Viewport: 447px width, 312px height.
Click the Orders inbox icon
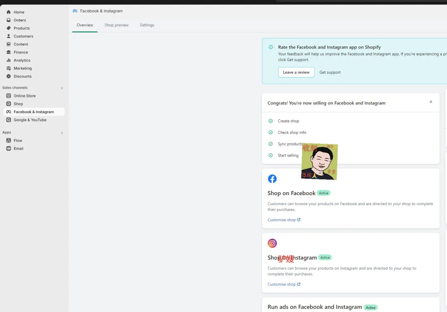[9, 20]
